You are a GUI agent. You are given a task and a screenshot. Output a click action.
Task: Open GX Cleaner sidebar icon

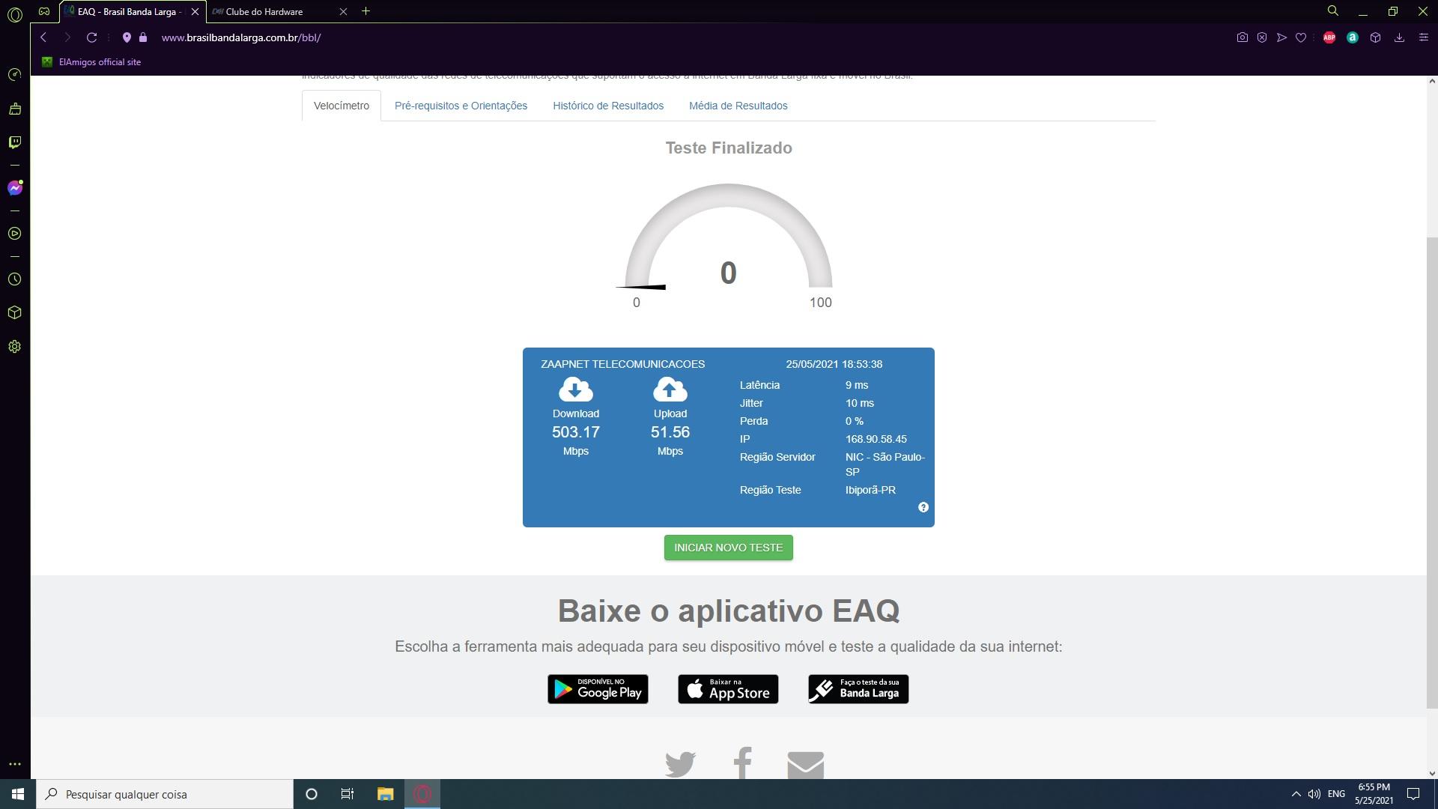click(x=14, y=109)
